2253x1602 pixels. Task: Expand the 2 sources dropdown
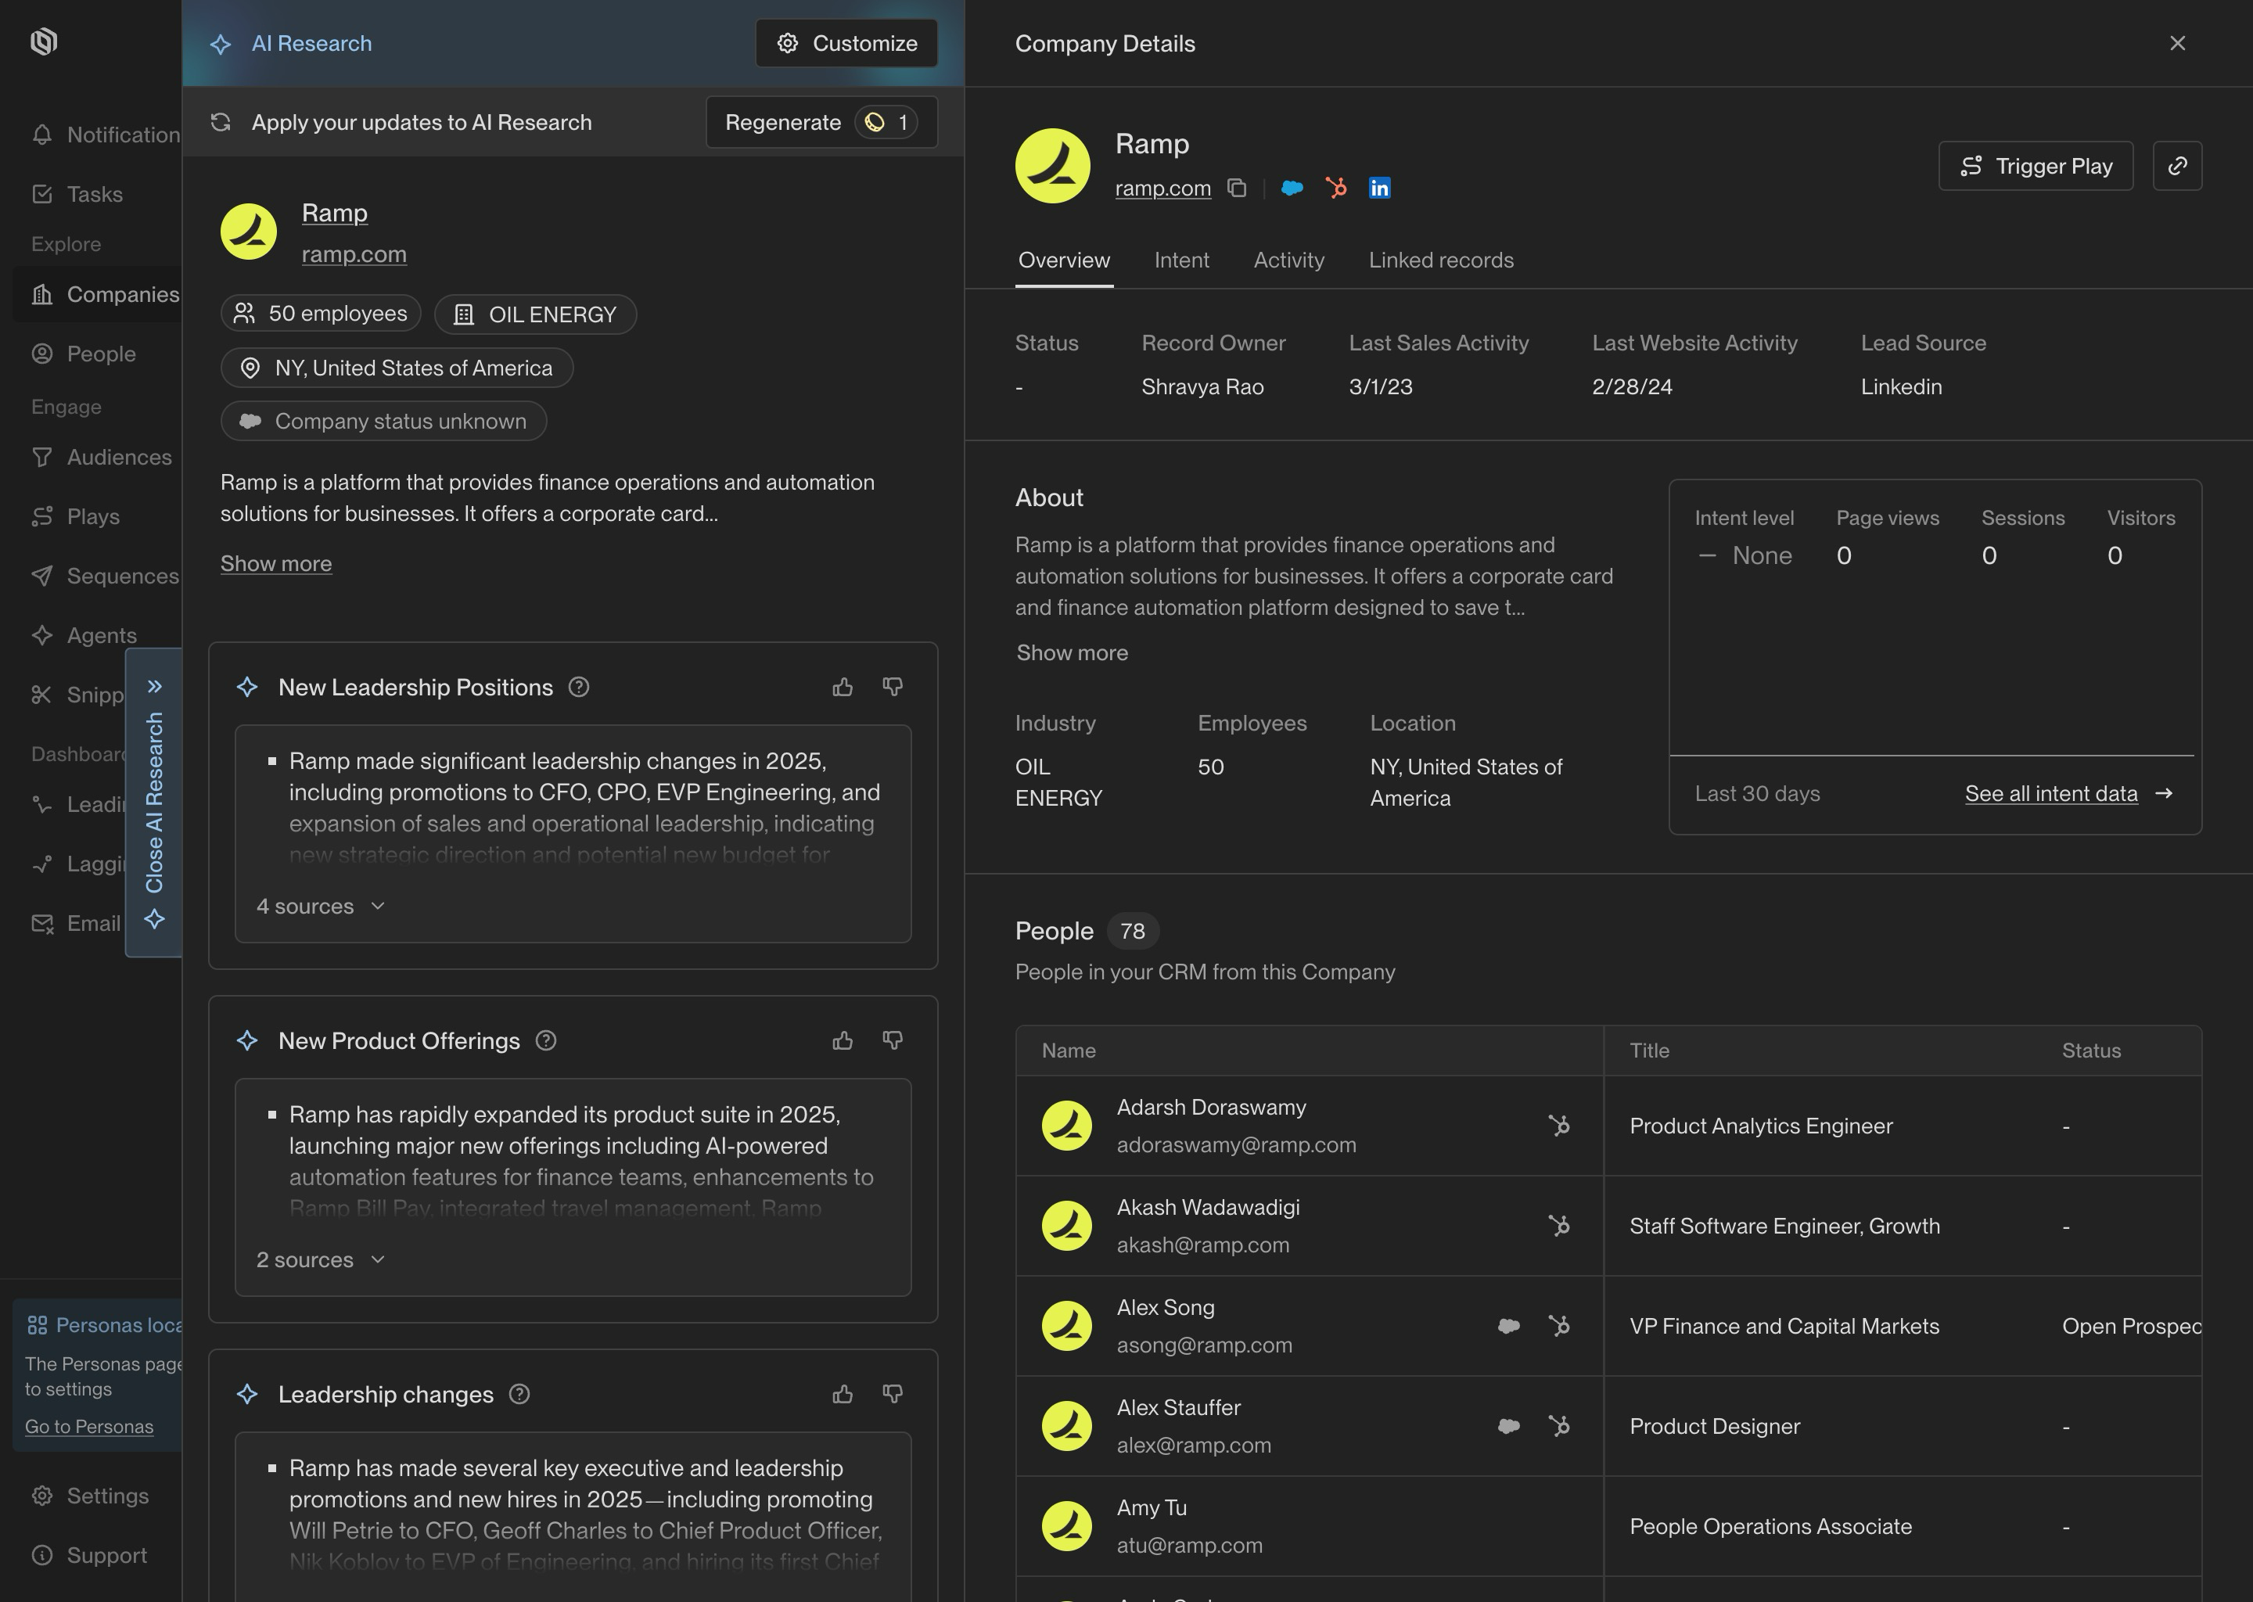(x=321, y=1259)
